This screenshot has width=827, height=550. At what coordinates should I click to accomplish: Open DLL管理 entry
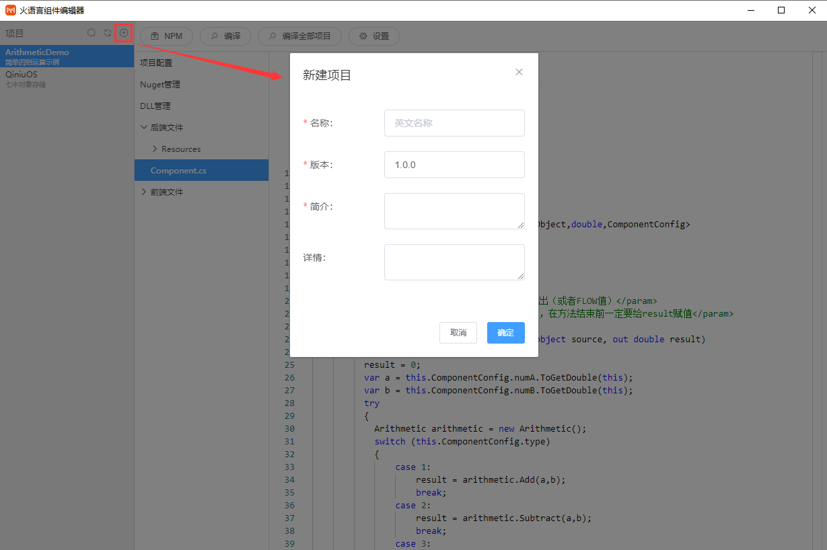tap(155, 106)
